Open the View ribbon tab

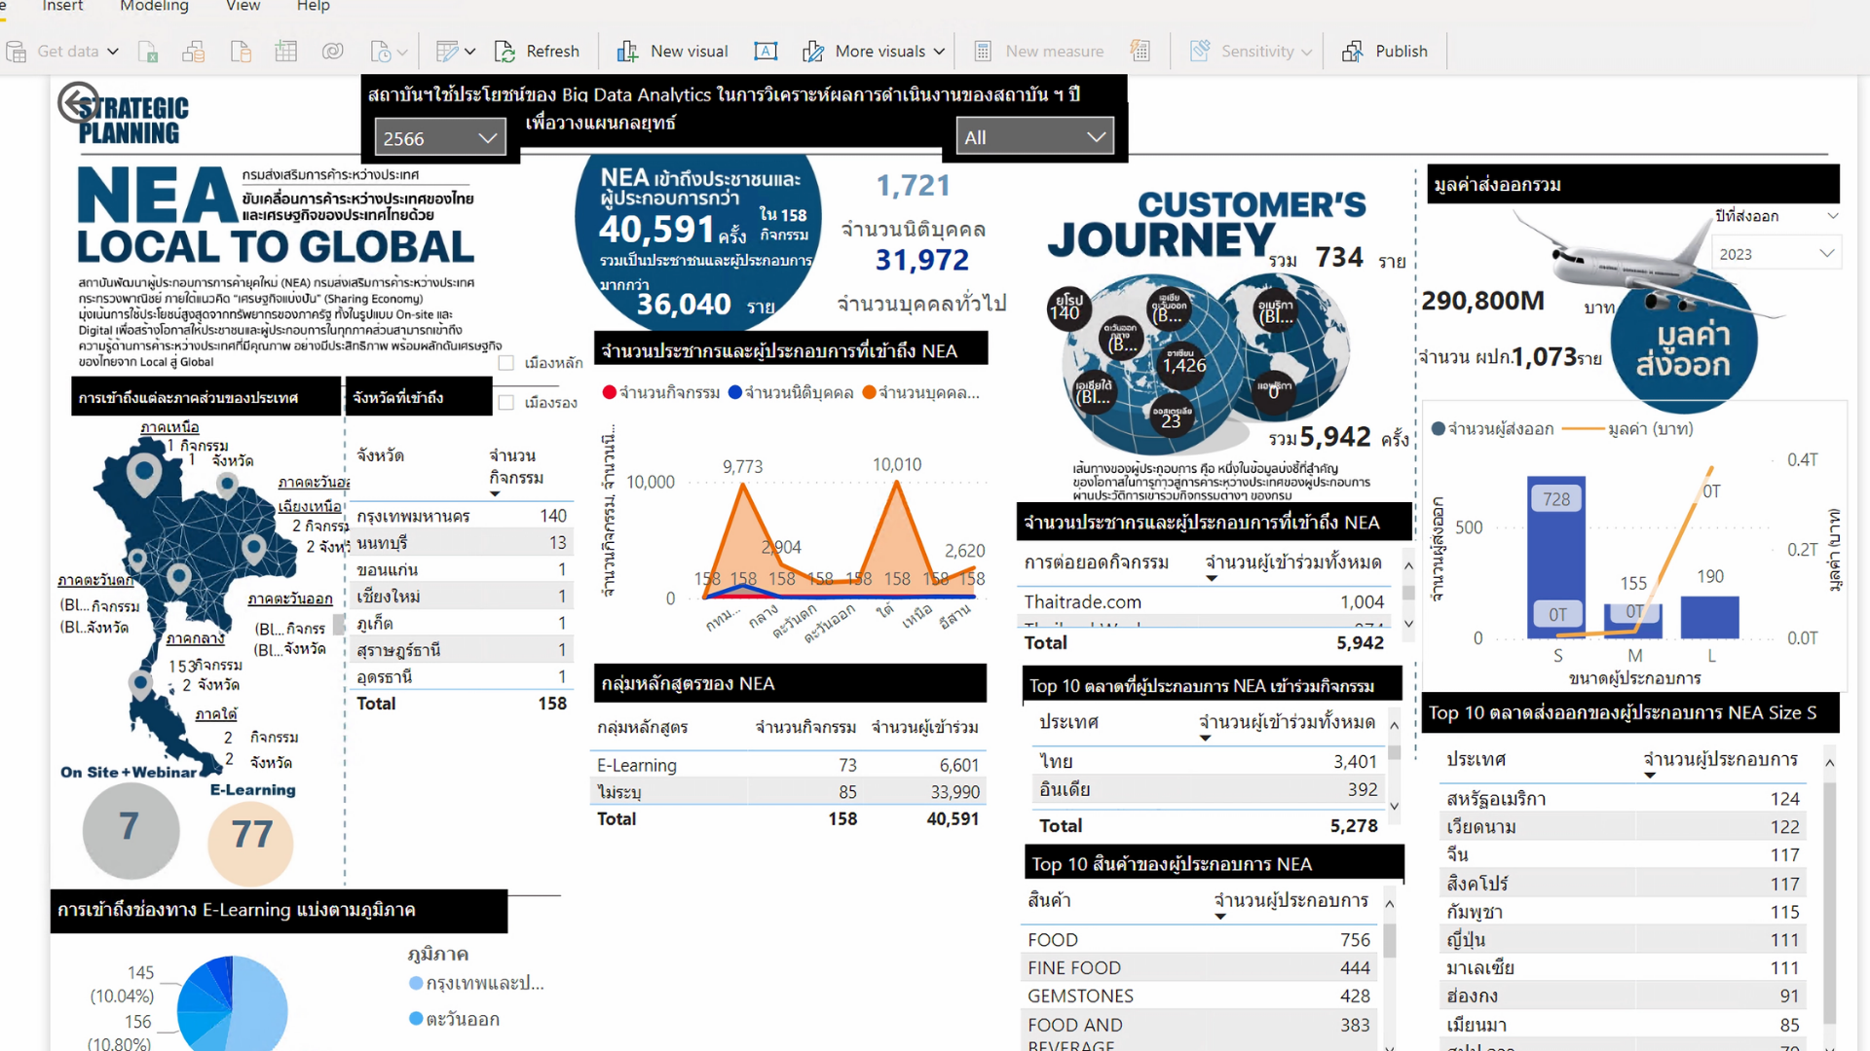pos(243,6)
